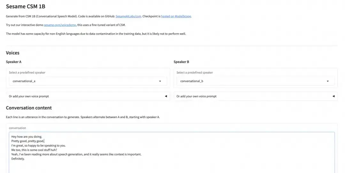This screenshot has height=173, width=345.
Task: Click the "Voices" section heading
Action: click(x=12, y=53)
